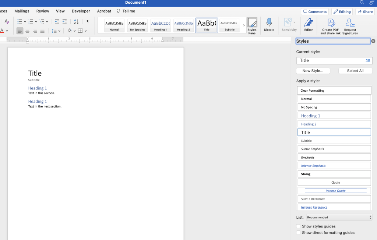Image resolution: width=377 pixels, height=240 pixels.
Task: Align text to the right
Action: (x=35, y=31)
